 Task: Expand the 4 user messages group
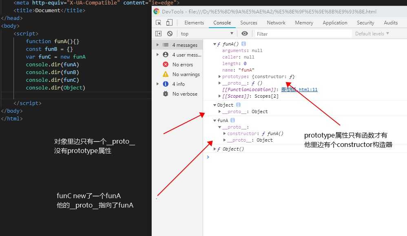pos(157,55)
